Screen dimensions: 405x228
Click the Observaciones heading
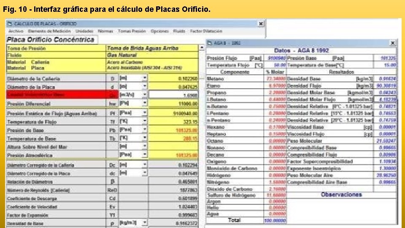pyautogui.click(x=341, y=195)
